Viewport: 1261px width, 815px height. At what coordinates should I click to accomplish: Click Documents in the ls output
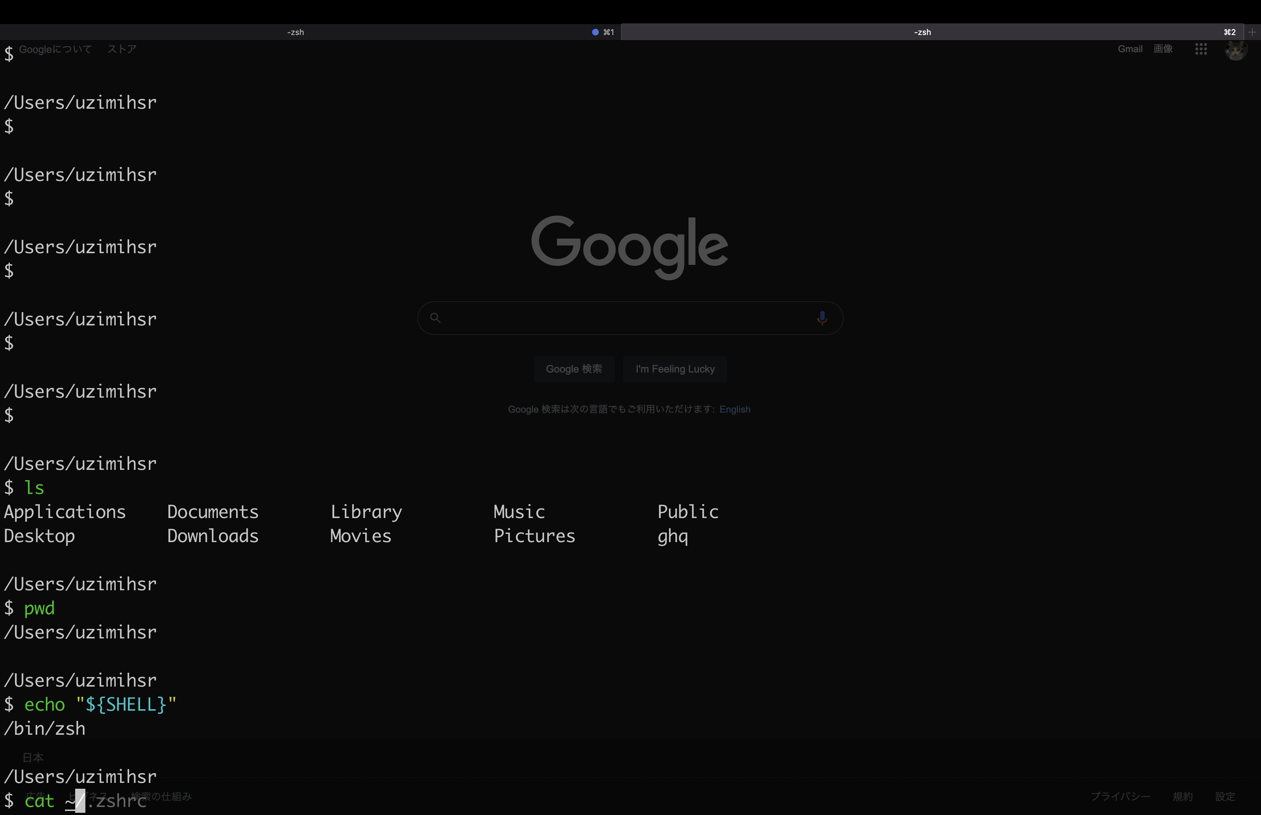pos(213,512)
